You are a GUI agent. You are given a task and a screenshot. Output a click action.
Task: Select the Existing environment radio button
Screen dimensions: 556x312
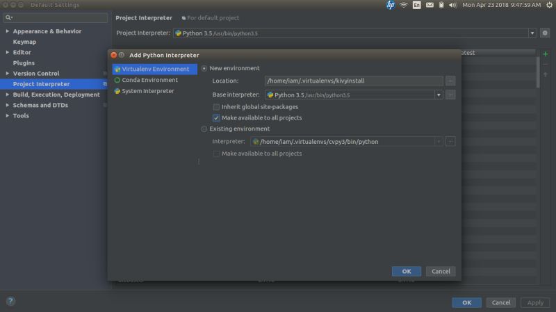tap(204, 129)
